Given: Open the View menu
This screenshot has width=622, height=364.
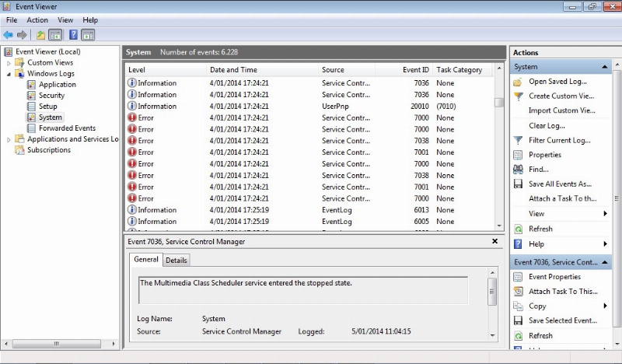Looking at the screenshot, I should tap(65, 20).
